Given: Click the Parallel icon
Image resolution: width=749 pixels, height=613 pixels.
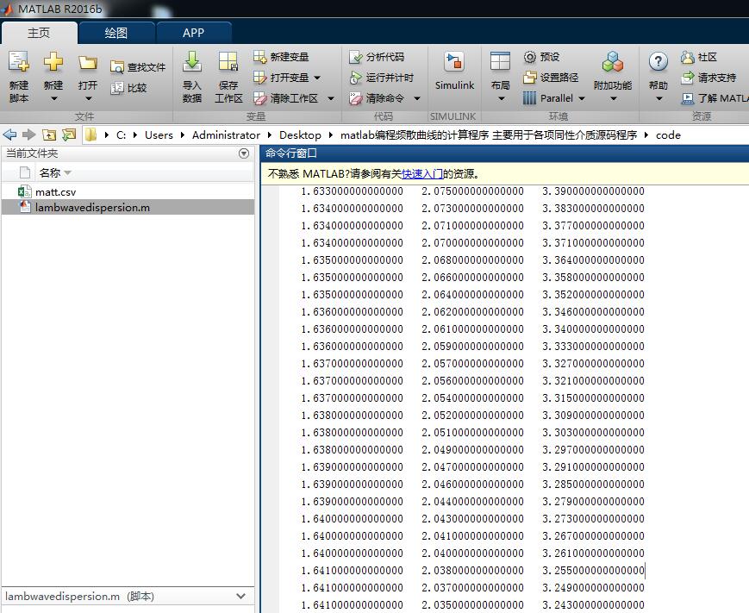Looking at the screenshot, I should [x=530, y=98].
